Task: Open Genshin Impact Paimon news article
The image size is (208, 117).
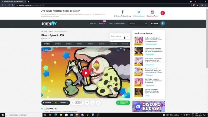Action: (153, 71)
